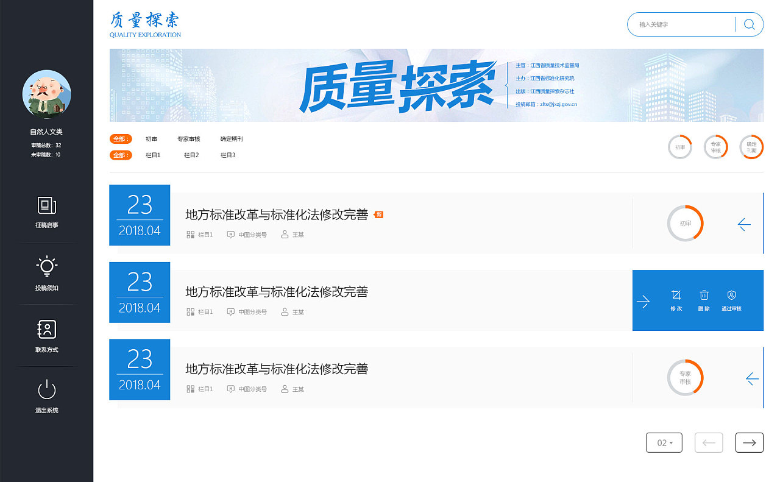Click next page arrow button

(750, 442)
